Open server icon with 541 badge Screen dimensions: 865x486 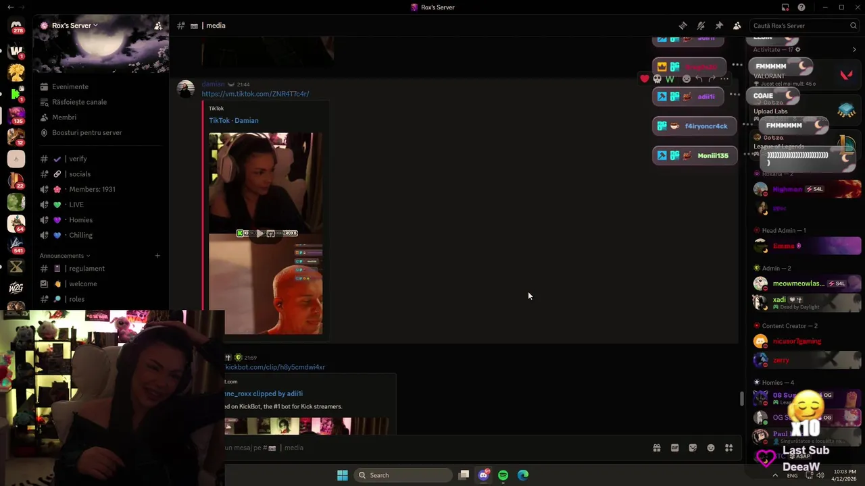tap(16, 244)
